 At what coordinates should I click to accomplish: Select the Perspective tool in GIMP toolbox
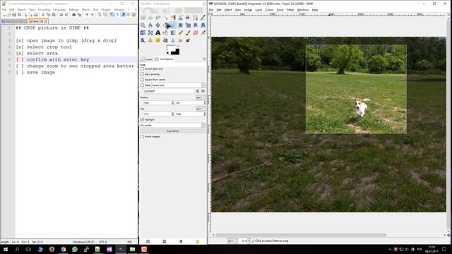tap(203, 25)
